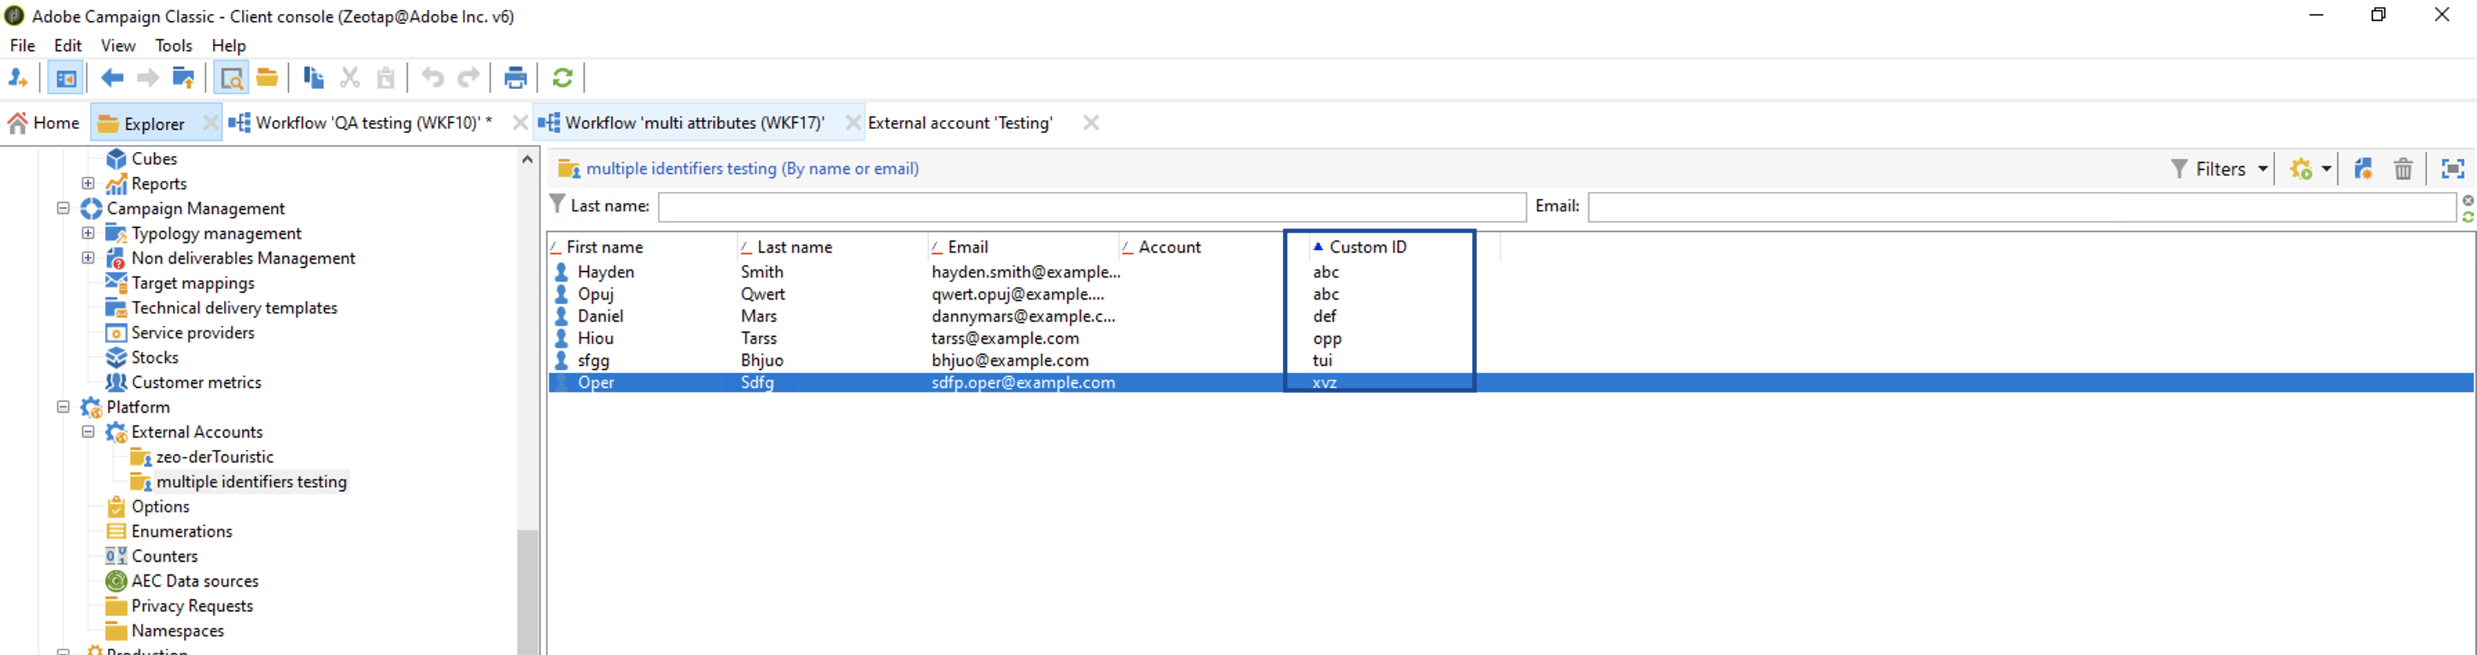Image resolution: width=2477 pixels, height=655 pixels.
Task: Close the External account 'Testing' tab
Action: click(x=1091, y=123)
